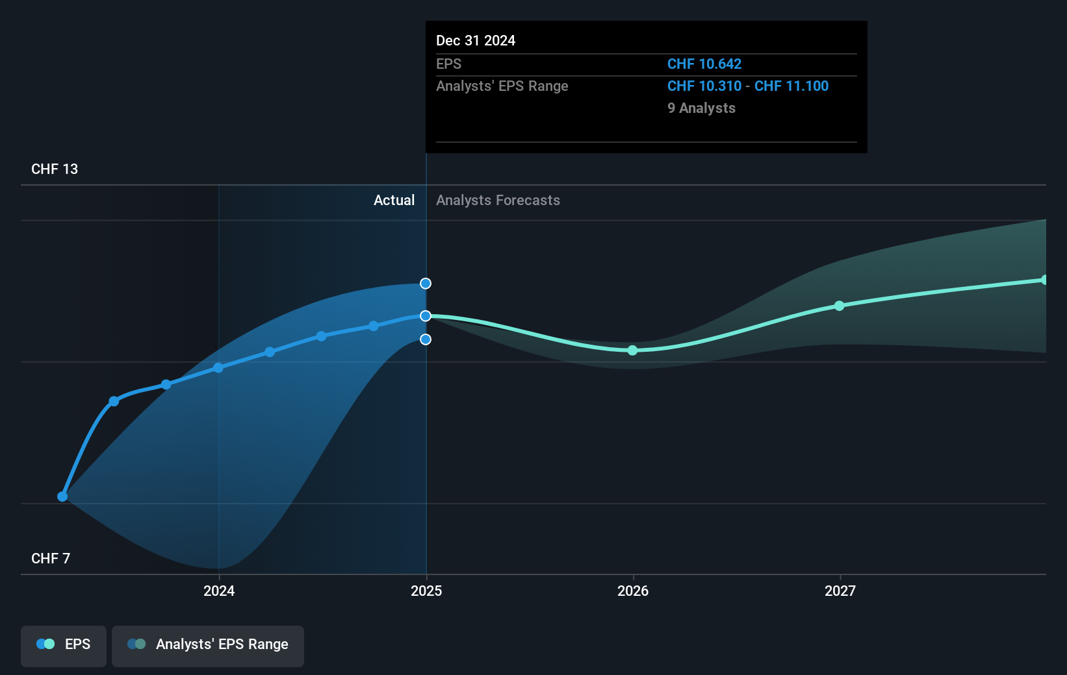Click the CHF 10.642 EPS value

[x=704, y=64]
